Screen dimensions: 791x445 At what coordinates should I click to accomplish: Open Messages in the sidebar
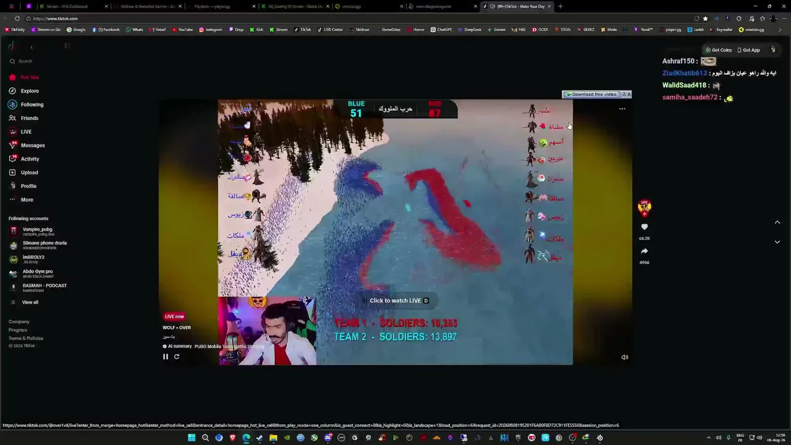(x=27, y=145)
